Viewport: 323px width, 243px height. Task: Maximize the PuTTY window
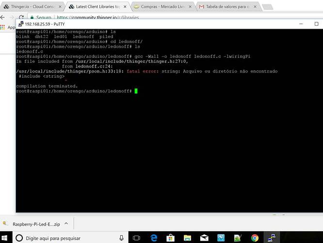pyautogui.click(x=316, y=24)
